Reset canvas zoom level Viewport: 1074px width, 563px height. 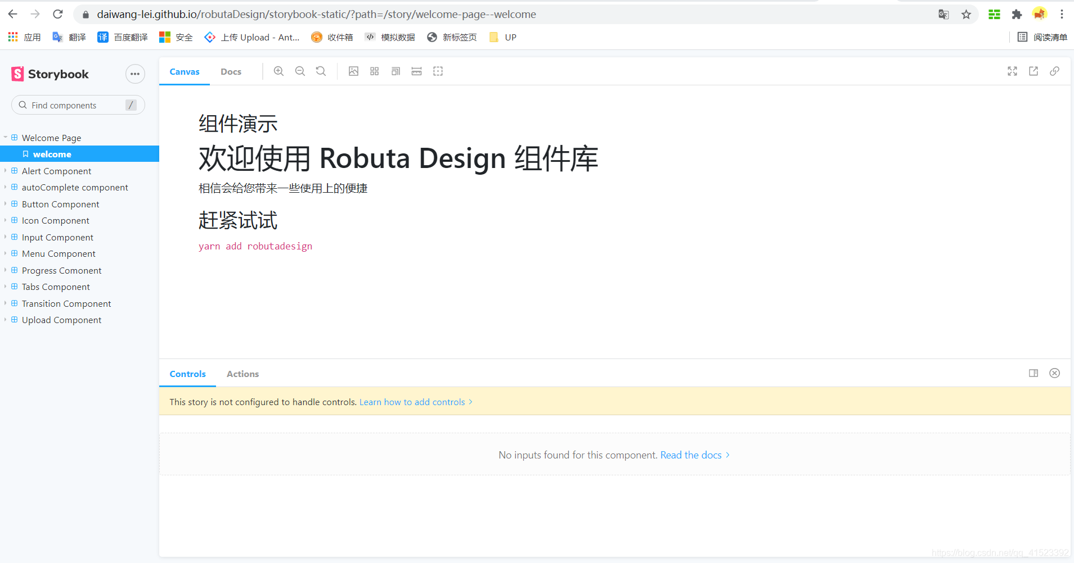point(321,71)
